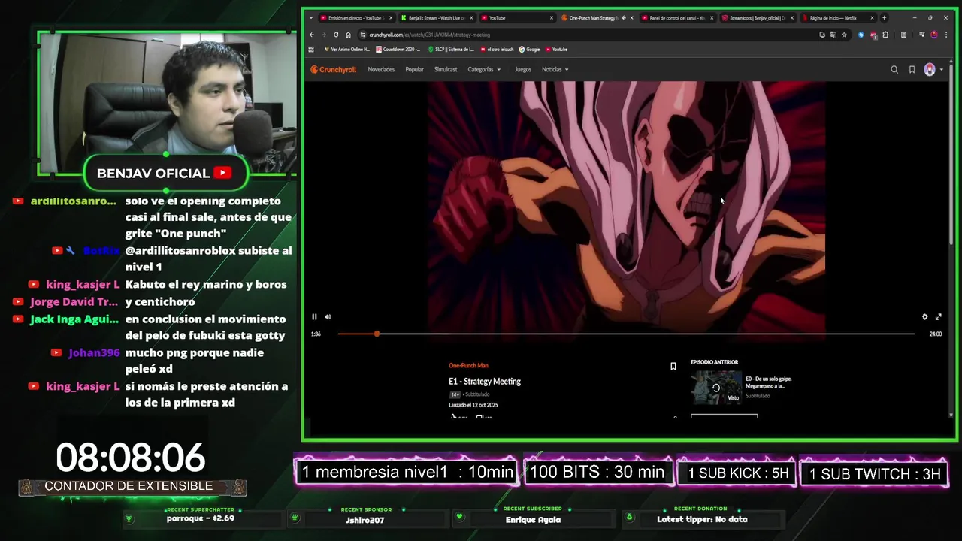Click the E1 - Strategy Meeting title
This screenshot has height=541, width=962.
(485, 382)
